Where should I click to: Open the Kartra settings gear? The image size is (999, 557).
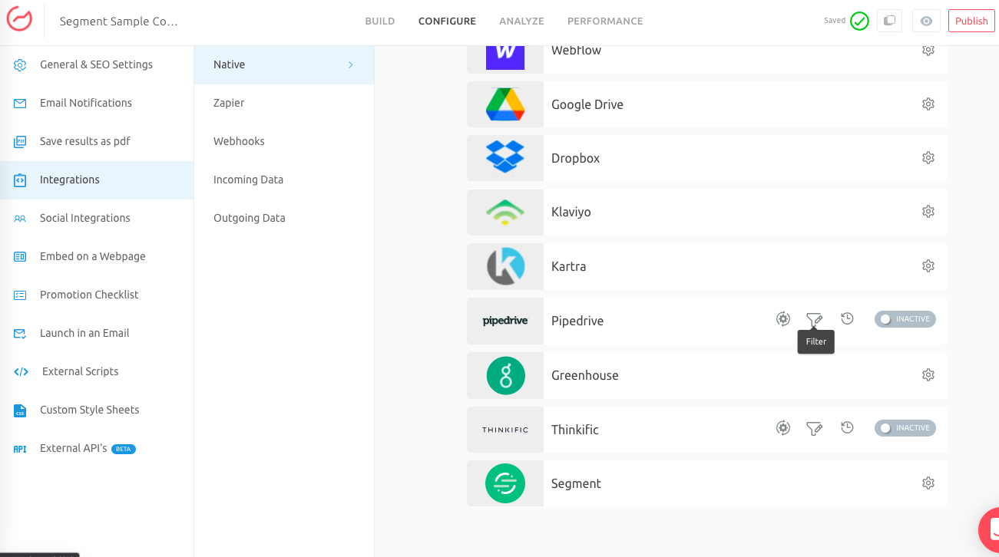tap(928, 265)
